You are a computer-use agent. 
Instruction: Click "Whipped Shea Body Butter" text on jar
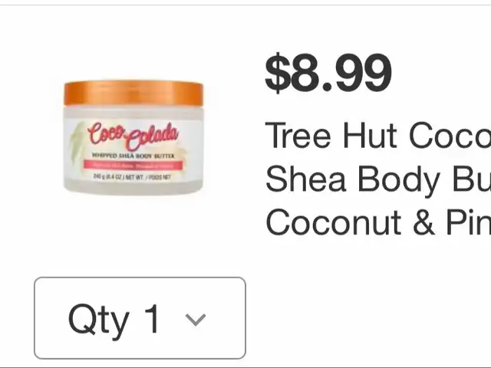pos(133,156)
